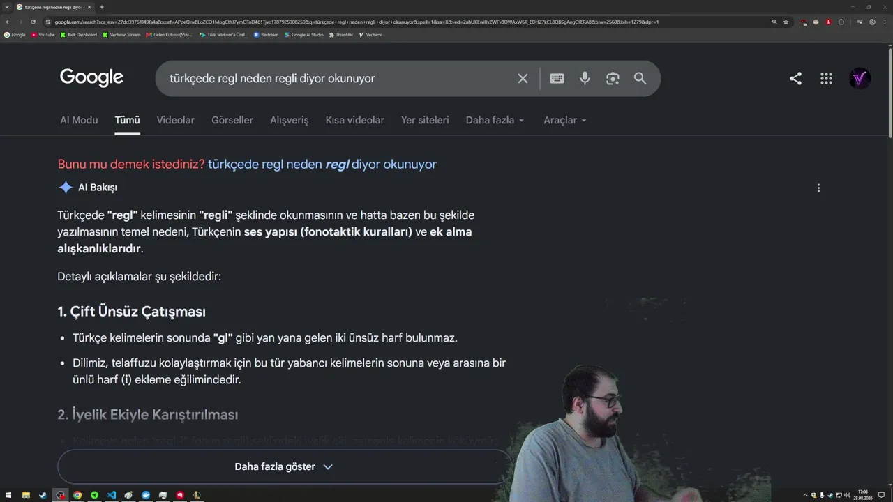This screenshot has width=893, height=502.
Task: Open the Yer siteleri tab
Action: click(x=425, y=120)
